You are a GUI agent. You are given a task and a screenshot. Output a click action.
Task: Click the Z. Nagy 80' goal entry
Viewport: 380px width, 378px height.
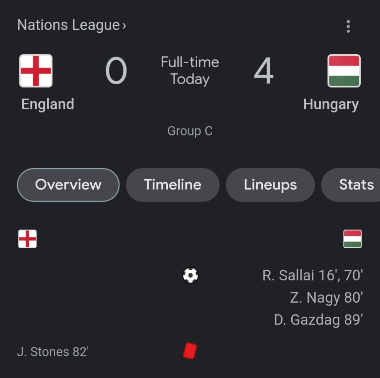click(326, 298)
